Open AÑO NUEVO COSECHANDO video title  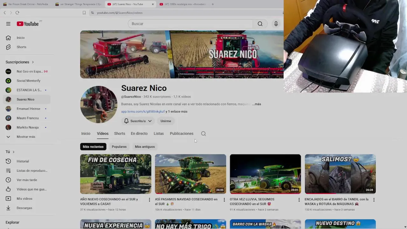tap(109, 202)
